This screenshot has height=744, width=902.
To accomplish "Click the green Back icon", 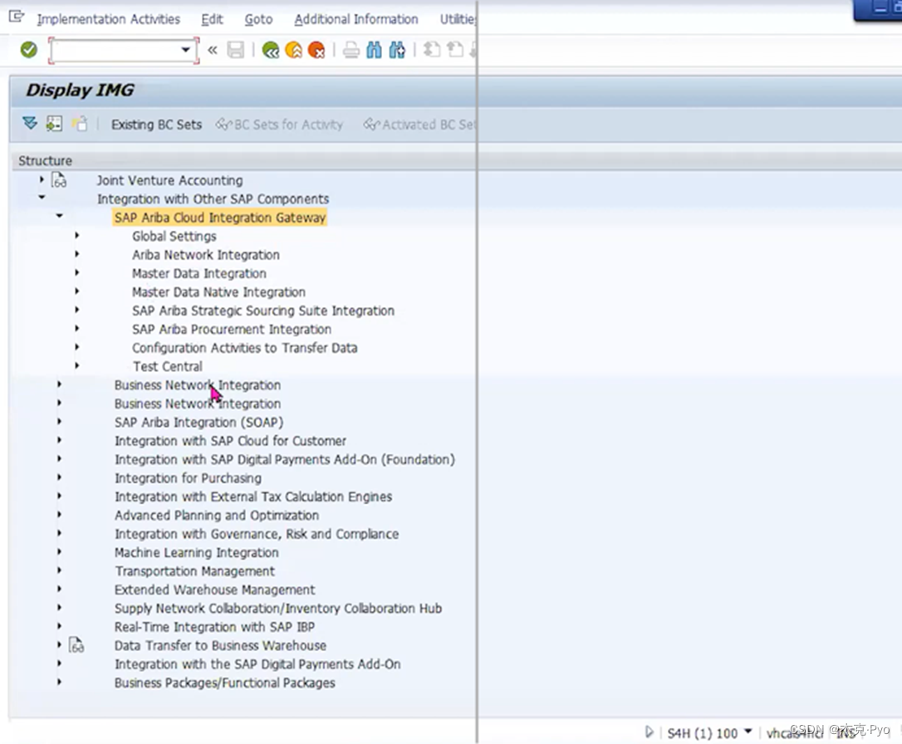I will point(271,50).
